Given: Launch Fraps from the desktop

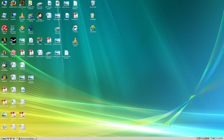Looking at the screenshot, I should (x=40, y=41).
